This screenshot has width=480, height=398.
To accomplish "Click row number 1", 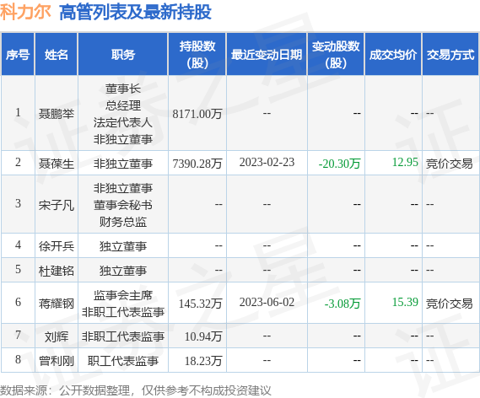I will pyautogui.click(x=18, y=112).
